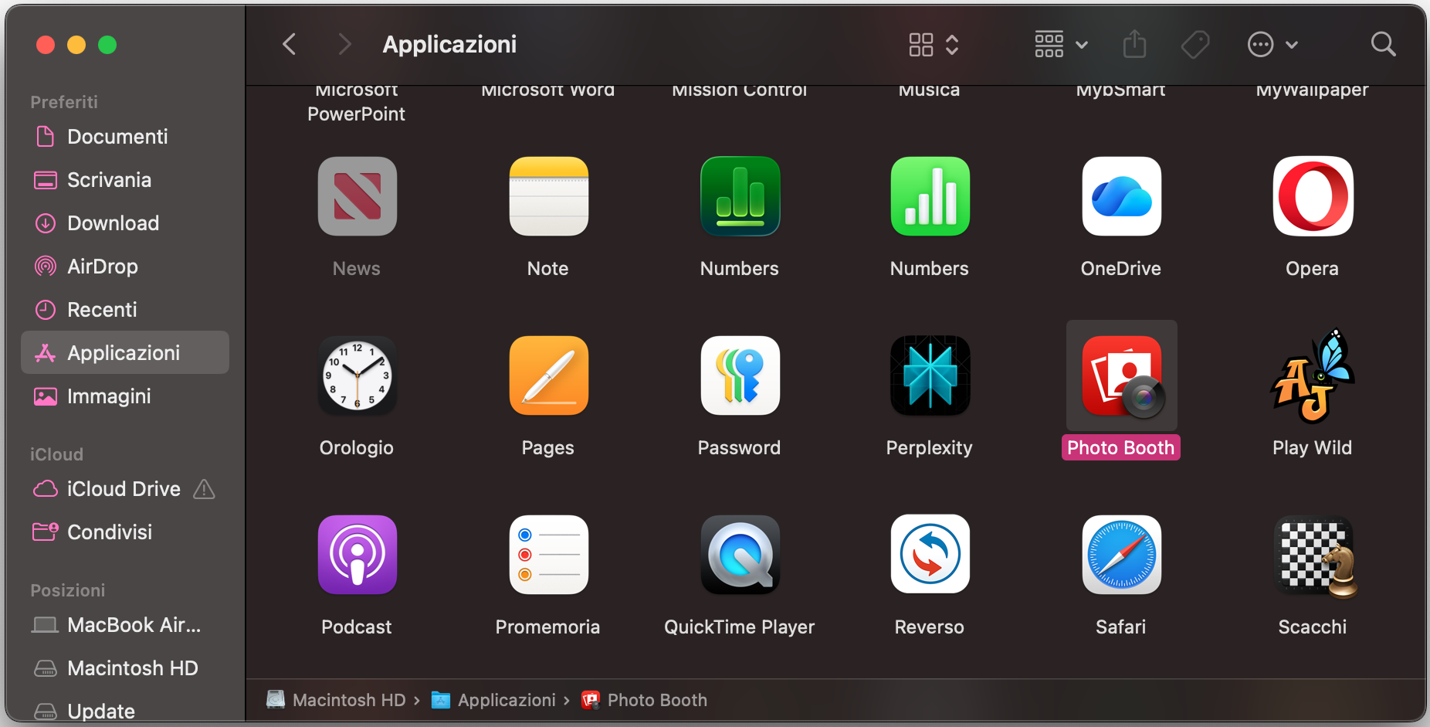
Task: Select the Password keys icon
Action: [740, 375]
